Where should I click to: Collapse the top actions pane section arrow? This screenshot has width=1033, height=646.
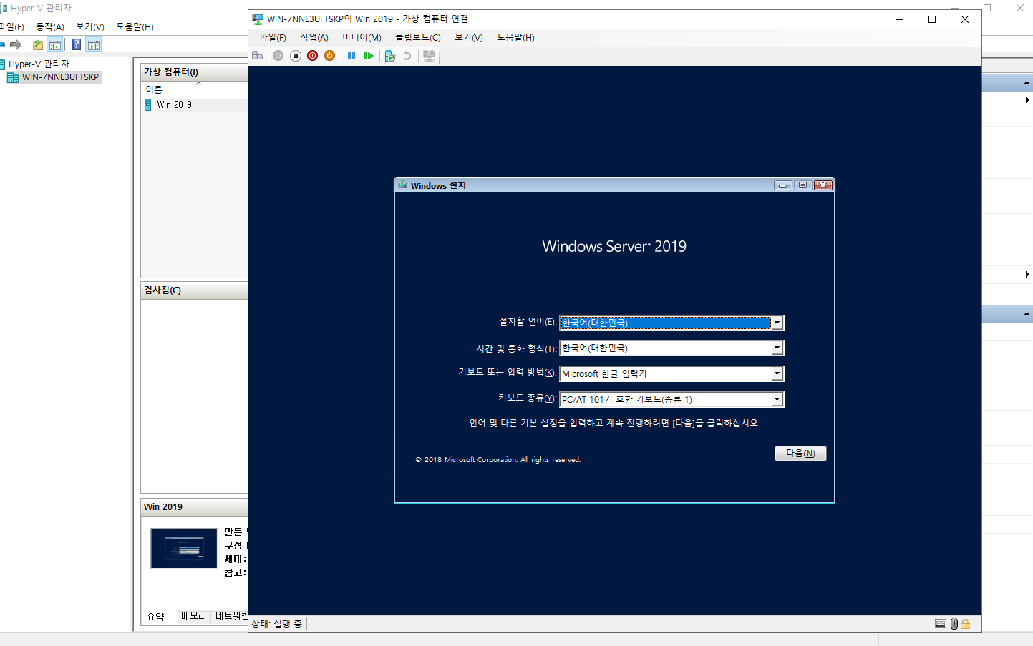click(1027, 84)
